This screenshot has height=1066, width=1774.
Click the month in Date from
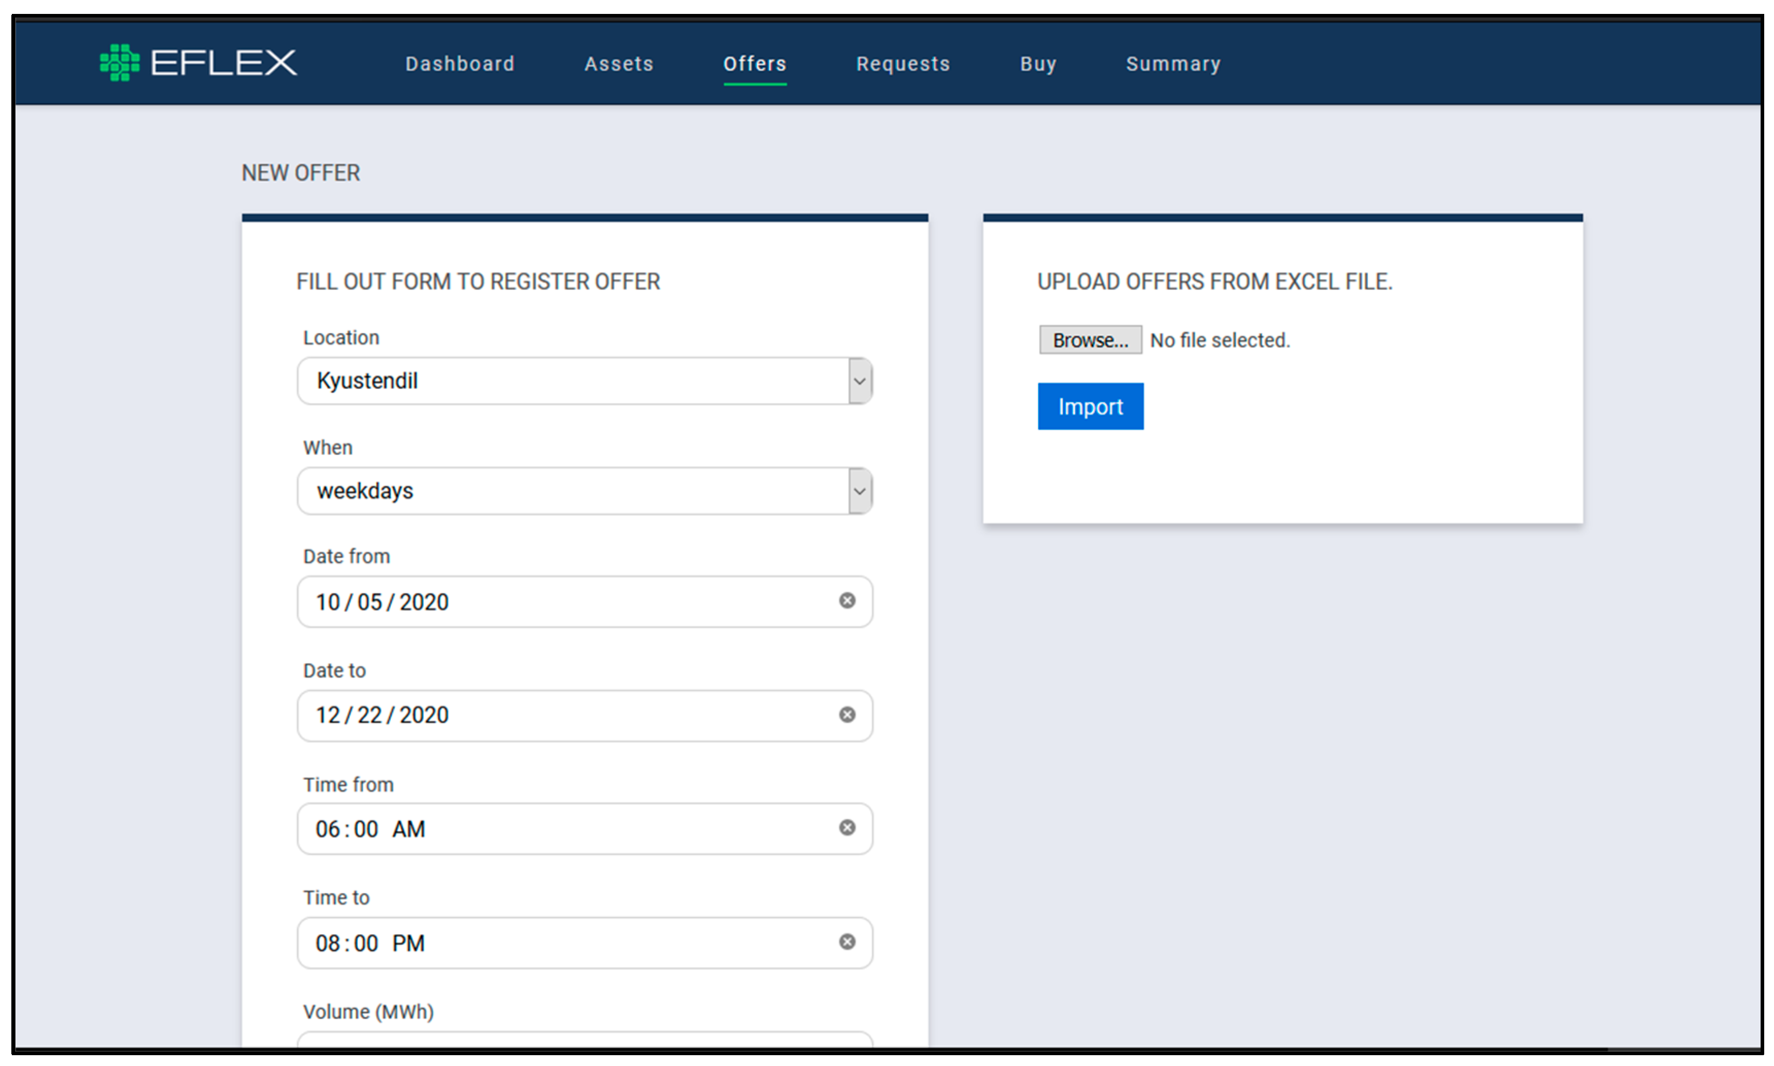(x=328, y=602)
